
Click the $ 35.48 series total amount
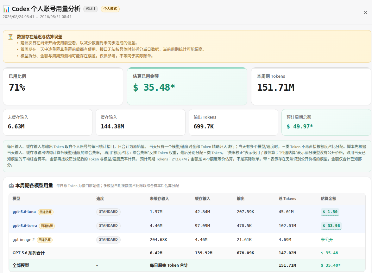point(329,253)
